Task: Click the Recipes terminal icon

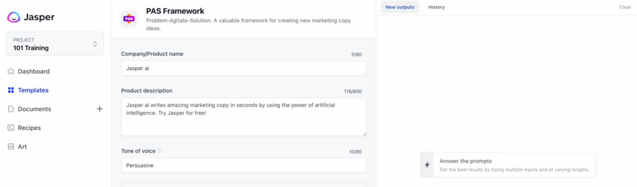Action: point(11,128)
